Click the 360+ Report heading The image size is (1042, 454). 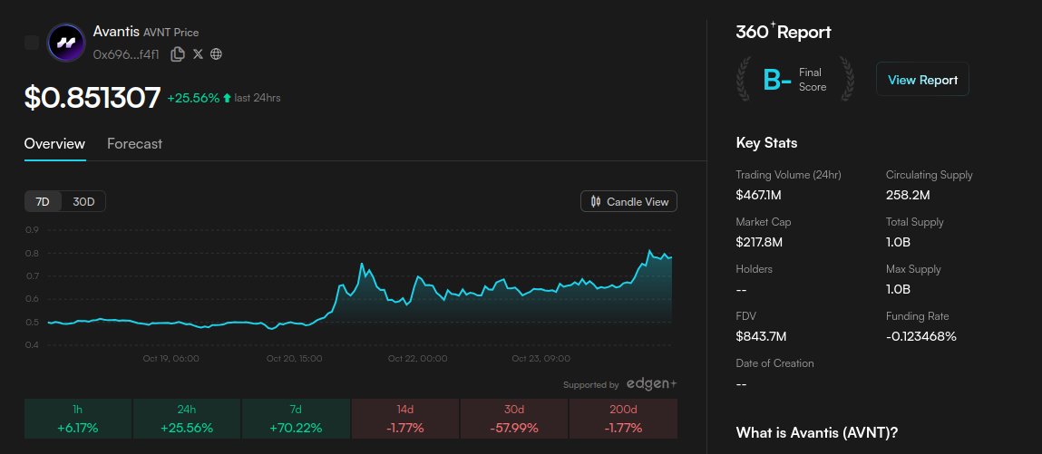(784, 31)
